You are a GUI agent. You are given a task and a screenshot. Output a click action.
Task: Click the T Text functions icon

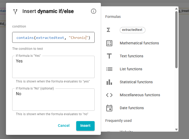(109, 56)
